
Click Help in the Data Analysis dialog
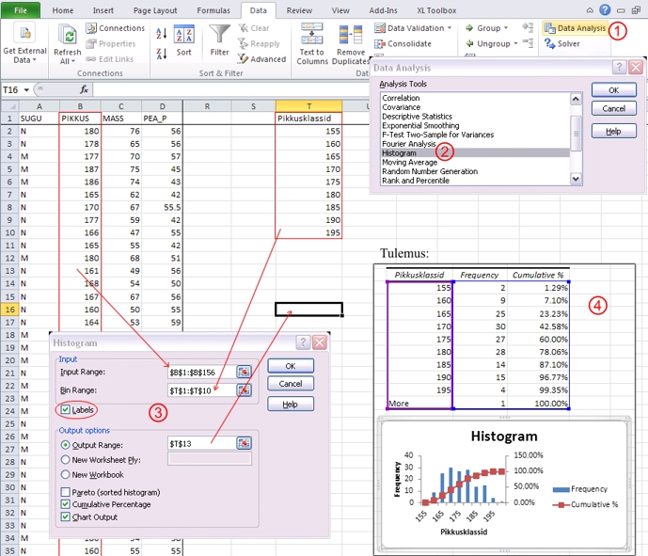[x=614, y=131]
